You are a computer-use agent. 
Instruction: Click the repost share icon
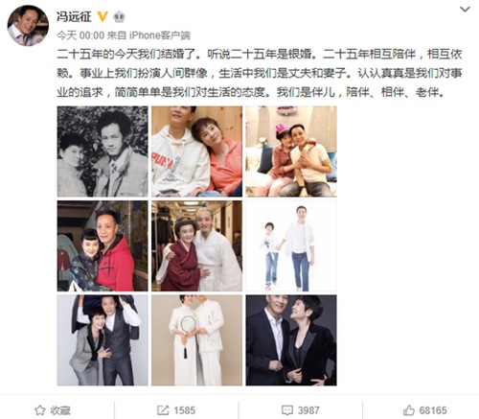click(x=163, y=410)
